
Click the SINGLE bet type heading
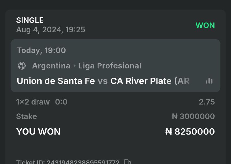(x=30, y=20)
